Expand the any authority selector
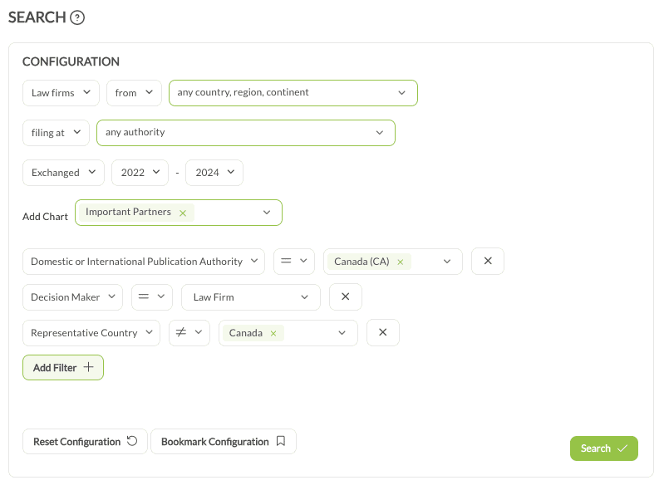This screenshot has height=485, width=664. point(246,133)
